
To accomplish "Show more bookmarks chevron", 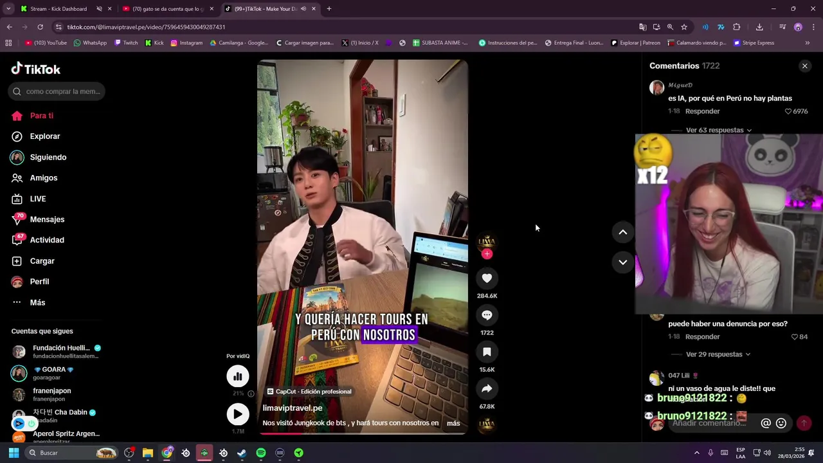I will 807,43.
